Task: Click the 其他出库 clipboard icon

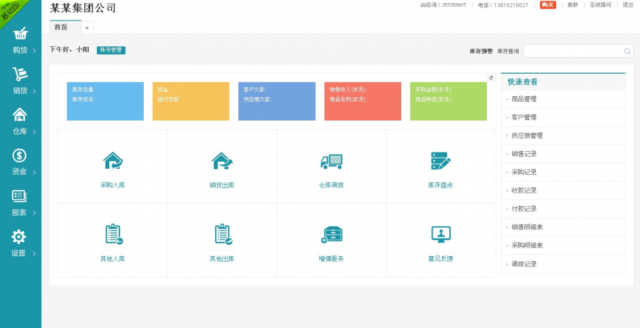Action: (x=223, y=234)
